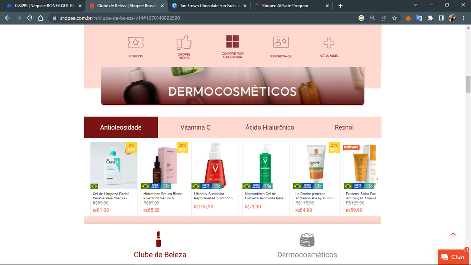471x265 pixels.
Task: Select the Ácido Hialurônico tab
Action: pos(270,127)
